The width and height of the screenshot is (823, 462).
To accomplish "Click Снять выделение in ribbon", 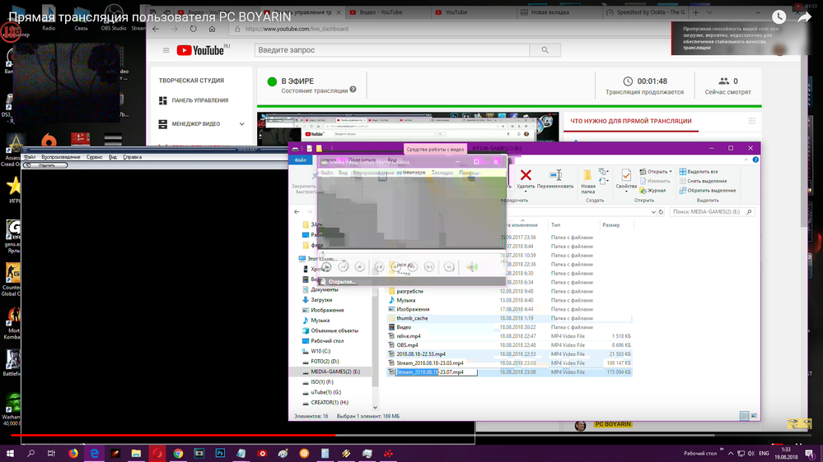I will pyautogui.click(x=703, y=181).
